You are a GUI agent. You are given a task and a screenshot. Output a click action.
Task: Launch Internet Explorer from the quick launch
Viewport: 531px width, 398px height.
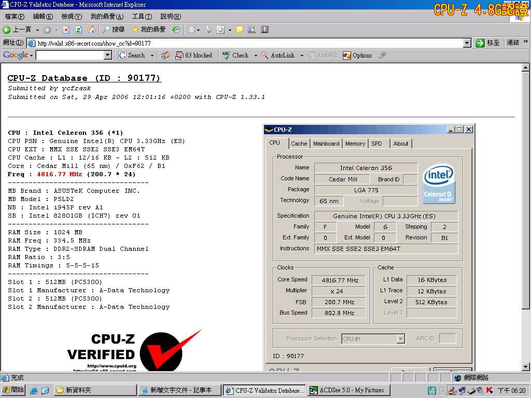(34, 390)
